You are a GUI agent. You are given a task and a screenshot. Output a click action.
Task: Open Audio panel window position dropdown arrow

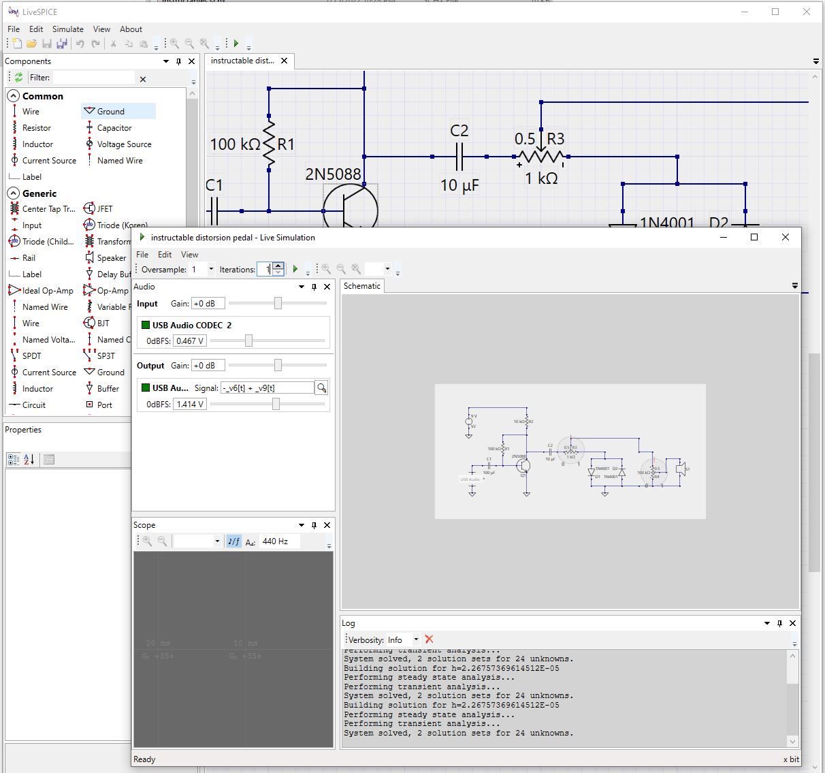tap(301, 287)
